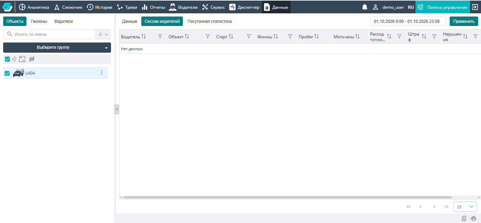Click the red-slashed teal icon in objects toolbar
481x223 pixels.
coord(32,59)
